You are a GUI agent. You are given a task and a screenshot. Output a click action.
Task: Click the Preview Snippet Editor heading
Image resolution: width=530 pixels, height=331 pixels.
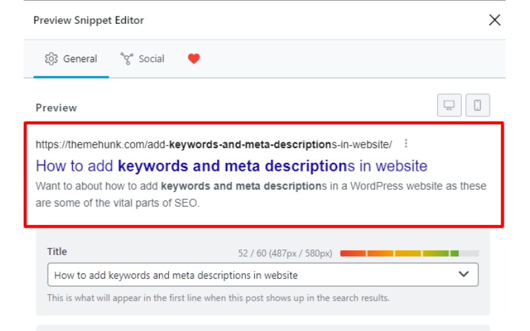[89, 21]
